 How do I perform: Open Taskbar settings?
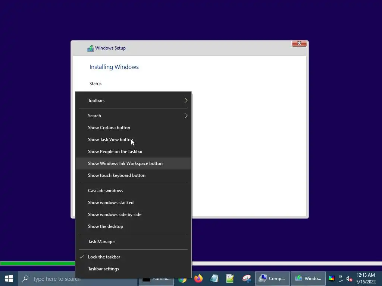click(x=134, y=269)
